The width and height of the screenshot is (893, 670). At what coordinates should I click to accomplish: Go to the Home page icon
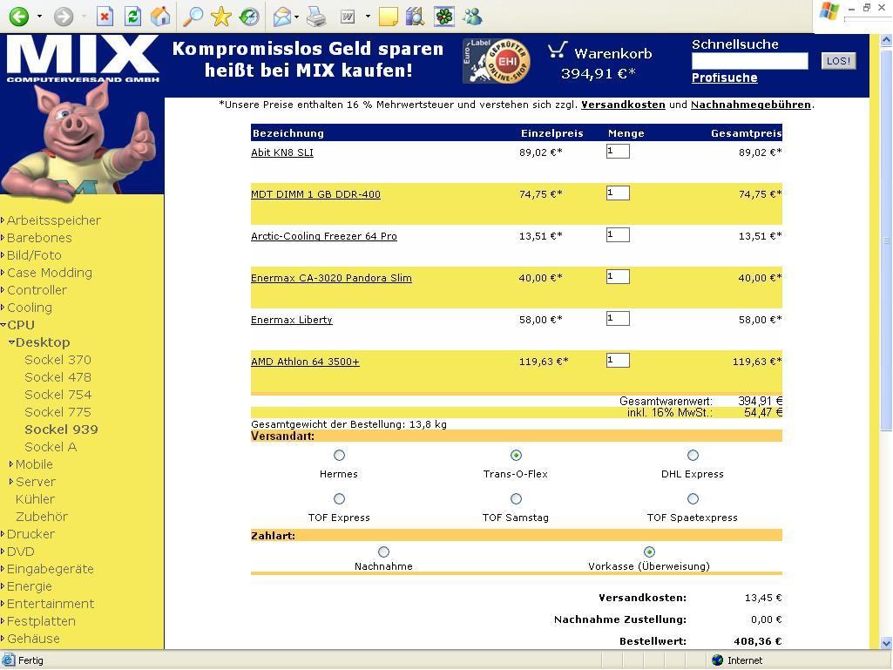pyautogui.click(x=160, y=16)
